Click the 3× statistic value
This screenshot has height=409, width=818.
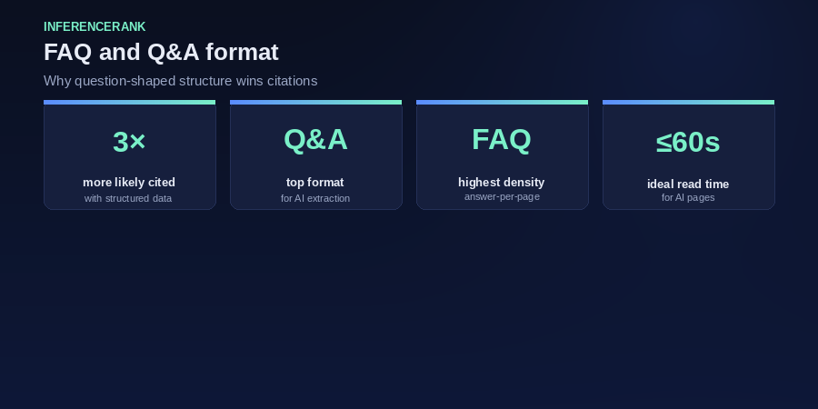tap(129, 142)
